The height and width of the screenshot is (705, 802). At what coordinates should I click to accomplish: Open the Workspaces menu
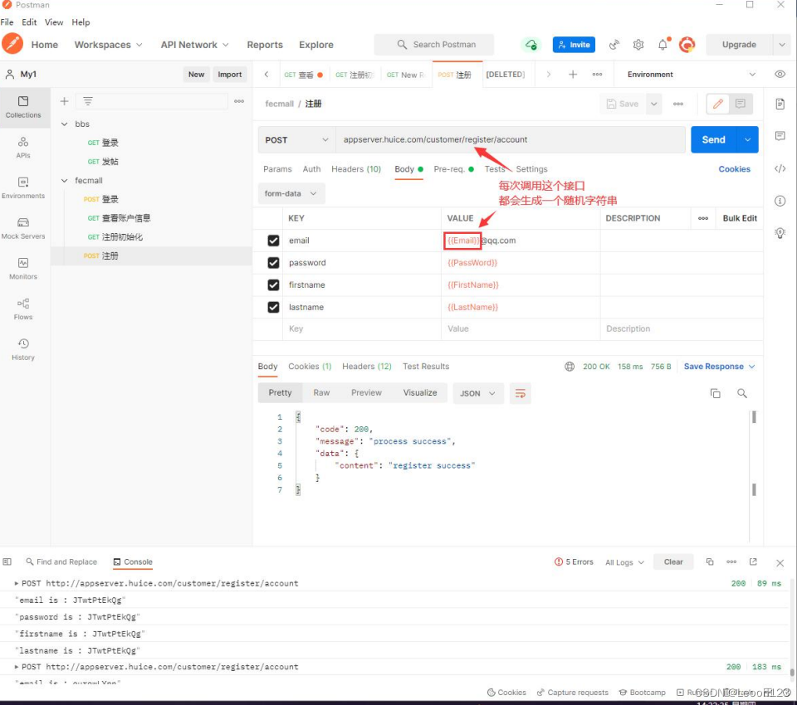[x=108, y=45]
